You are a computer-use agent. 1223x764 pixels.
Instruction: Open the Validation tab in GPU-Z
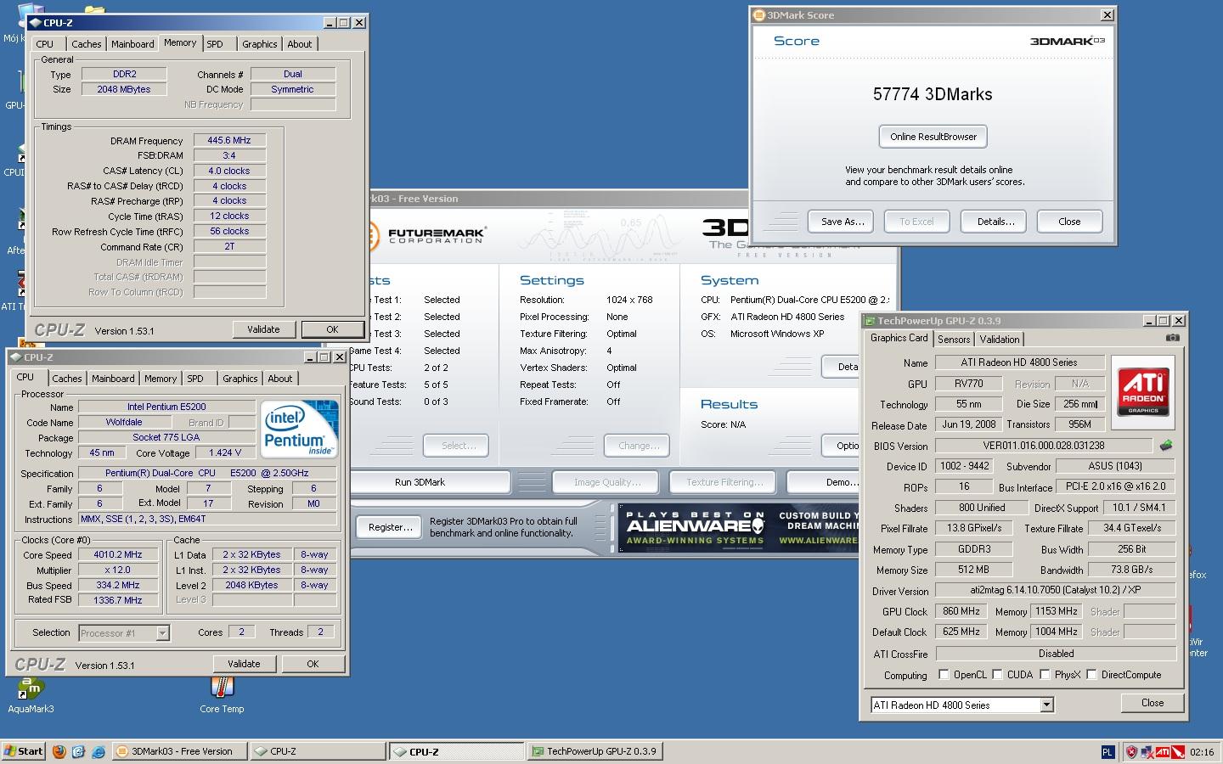coord(1000,339)
